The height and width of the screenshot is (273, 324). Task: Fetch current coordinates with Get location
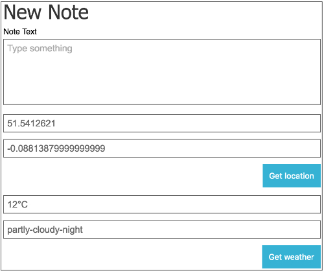point(292,176)
